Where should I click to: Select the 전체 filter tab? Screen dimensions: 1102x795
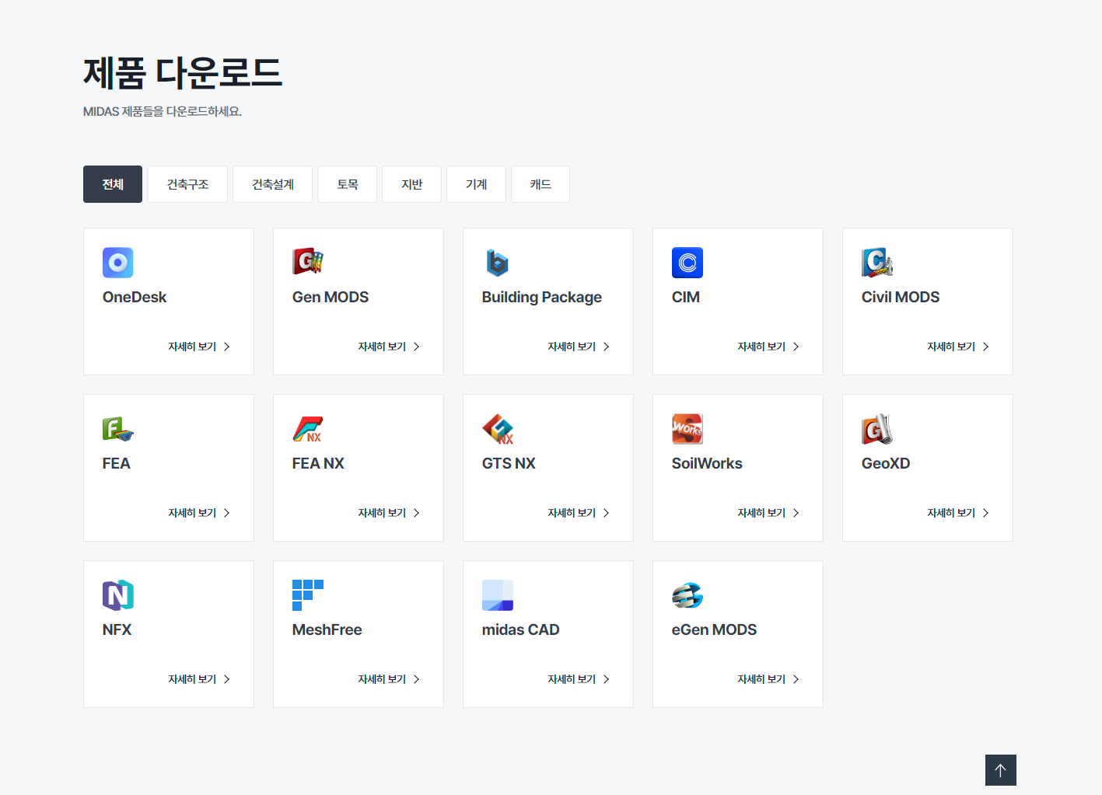coord(113,184)
